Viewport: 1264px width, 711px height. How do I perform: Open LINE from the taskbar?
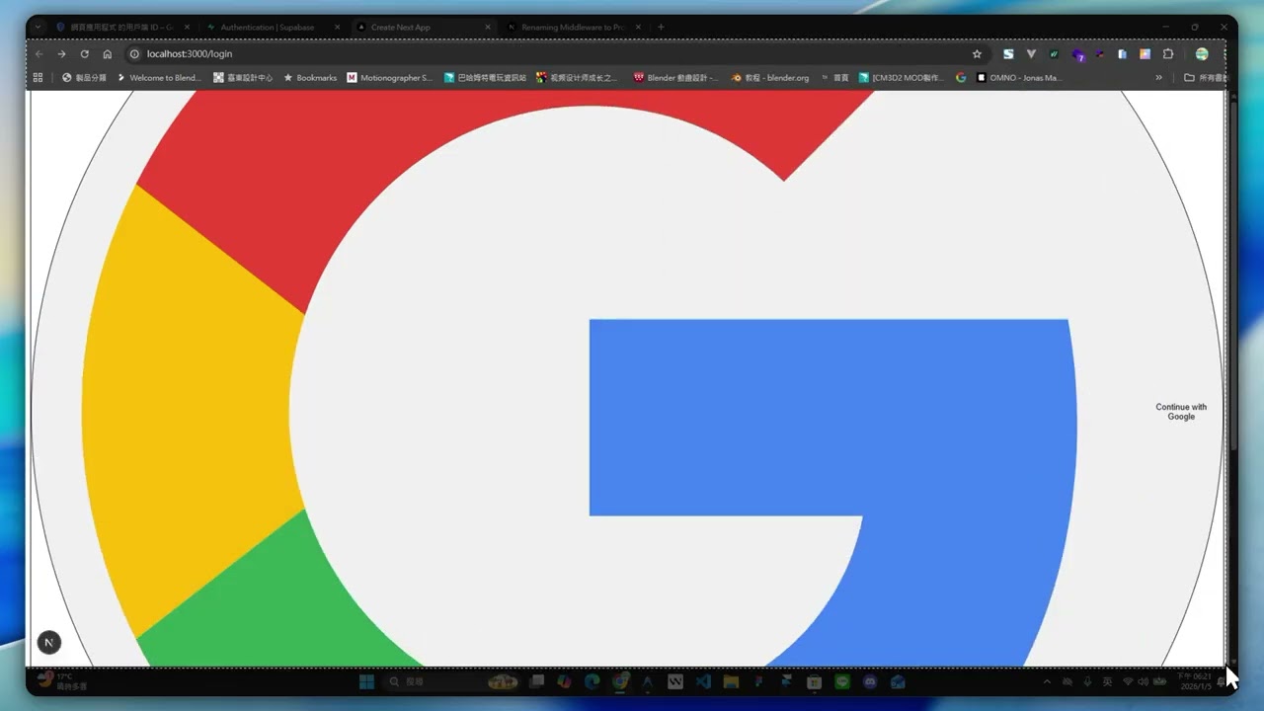(842, 681)
